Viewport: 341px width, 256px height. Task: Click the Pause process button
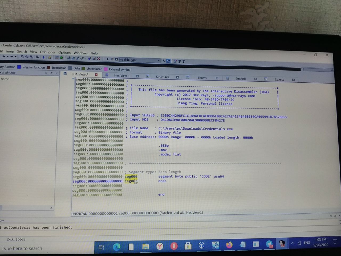(112, 59)
